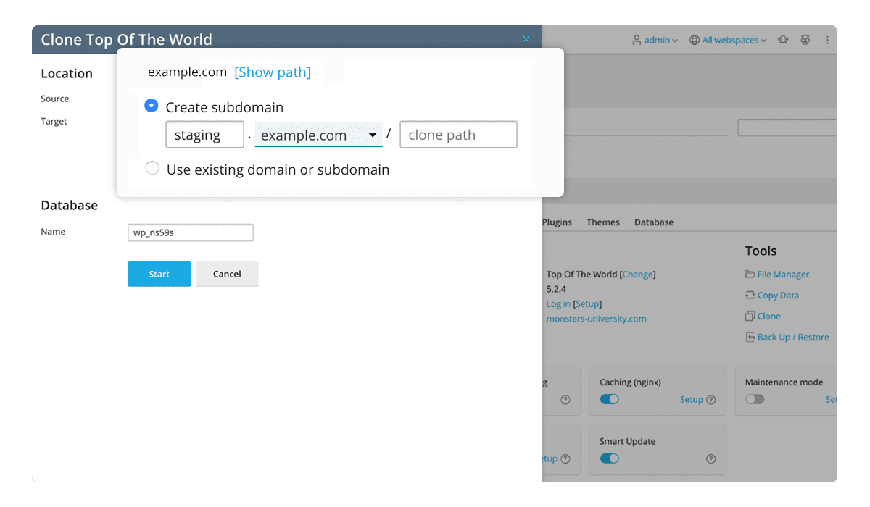Open the File Manager tool

coord(783,274)
